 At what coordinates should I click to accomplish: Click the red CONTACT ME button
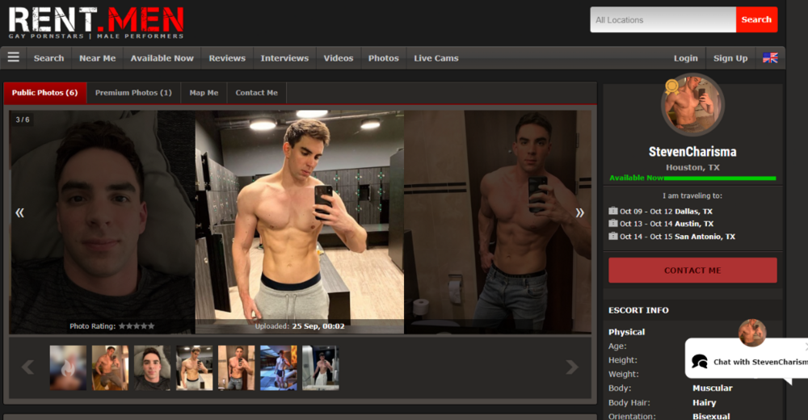(692, 271)
